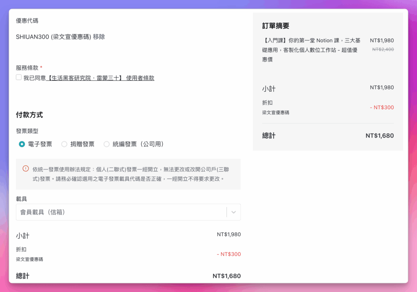Screen dimensions: 417x292
Task: Click the red warning icon in invoice notice
Action: (x=26, y=169)
